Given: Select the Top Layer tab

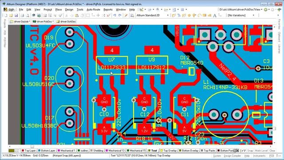Looking at the screenshot, I should click(x=28, y=151).
